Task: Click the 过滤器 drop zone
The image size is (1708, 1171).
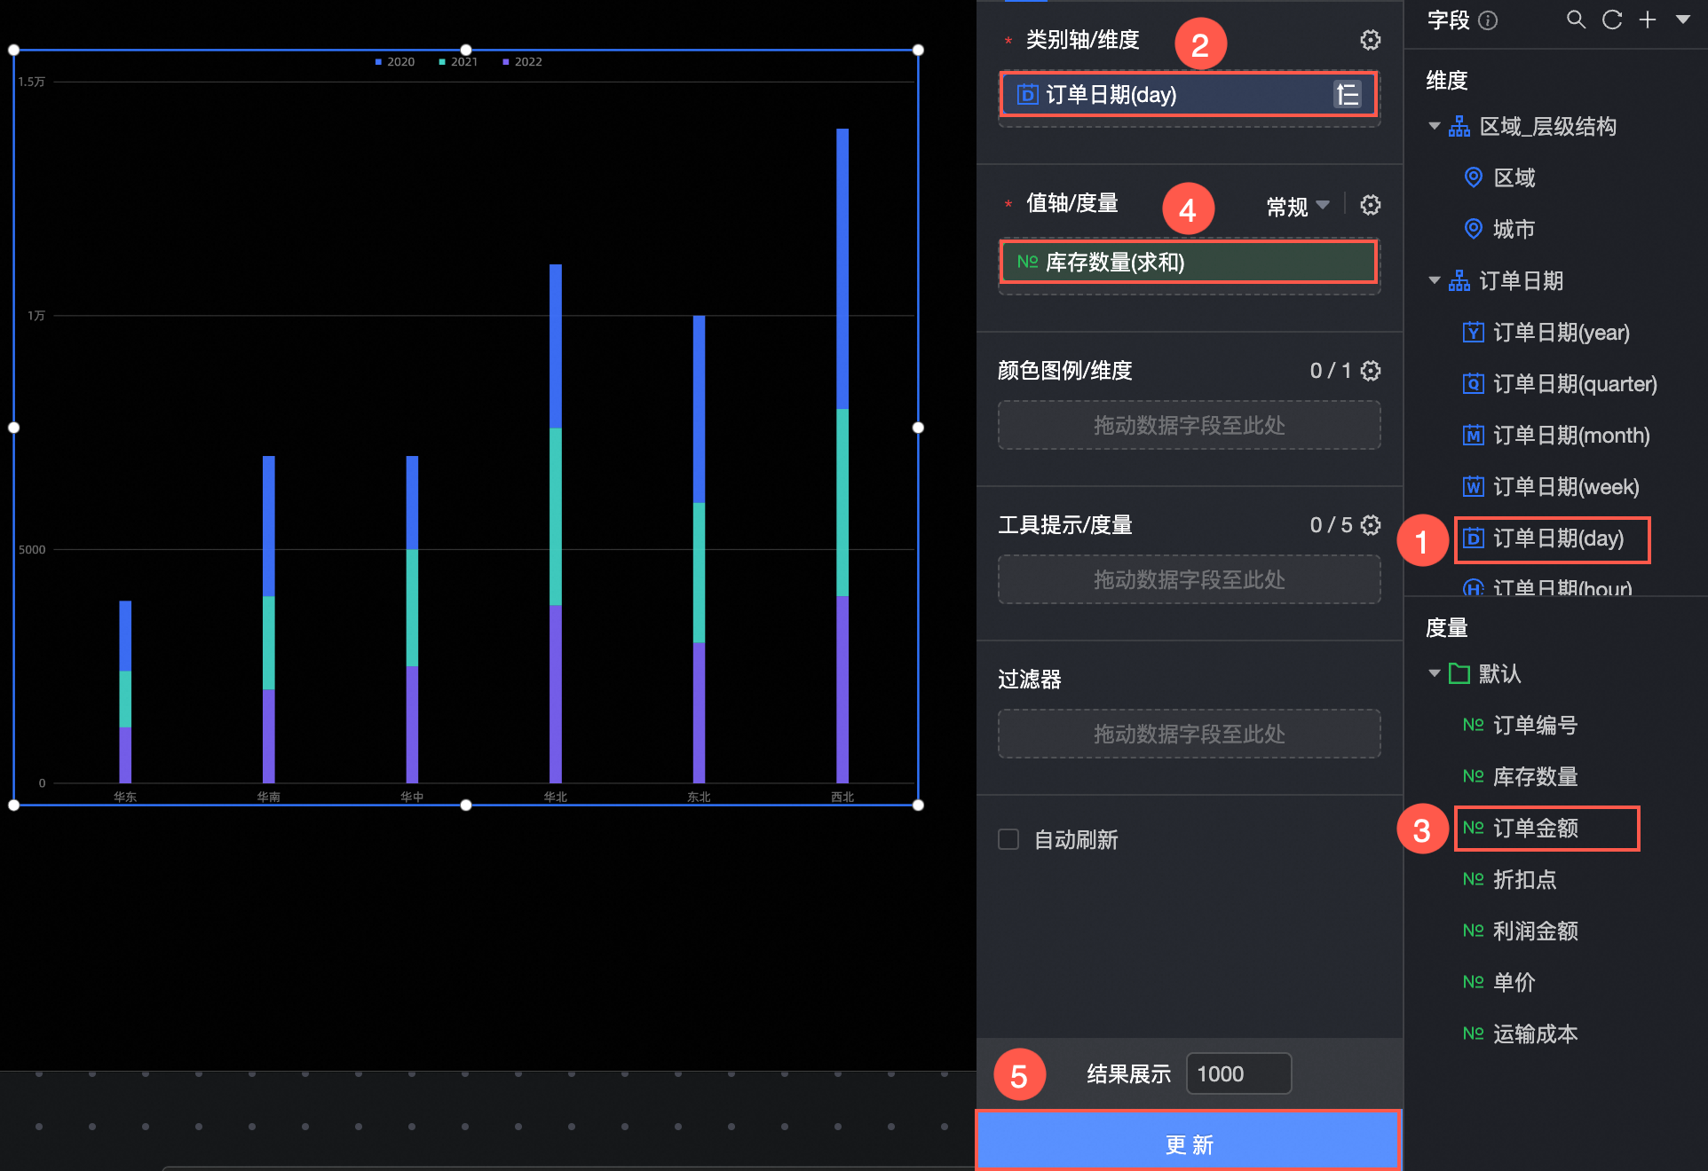Action: [x=1189, y=734]
